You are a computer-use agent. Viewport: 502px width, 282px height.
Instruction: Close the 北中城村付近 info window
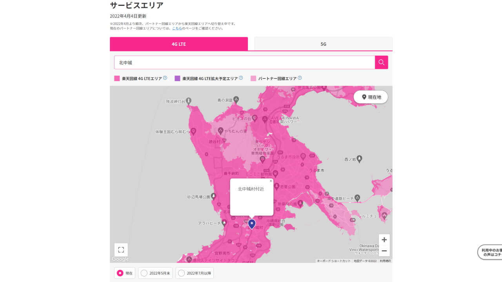pos(271,181)
